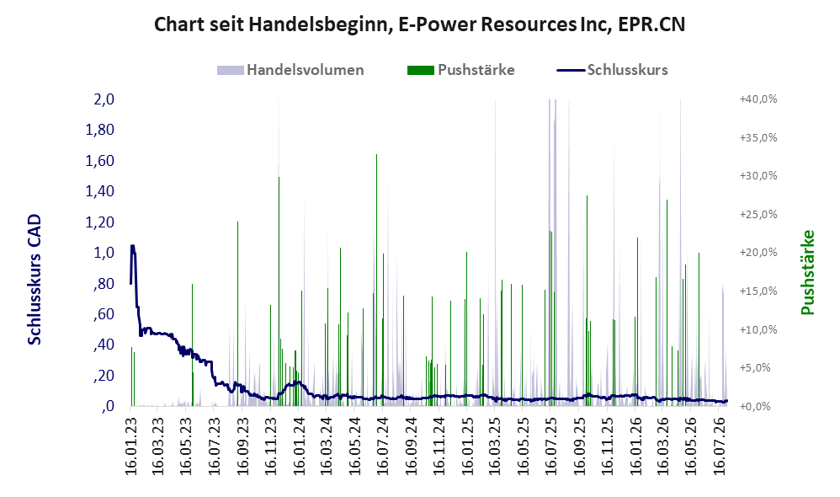
Task: Click the ,80 left axis value
Action: pyautogui.click(x=104, y=284)
